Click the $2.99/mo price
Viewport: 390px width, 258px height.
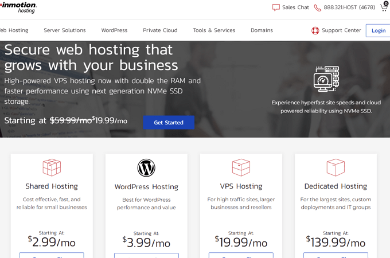52,242
